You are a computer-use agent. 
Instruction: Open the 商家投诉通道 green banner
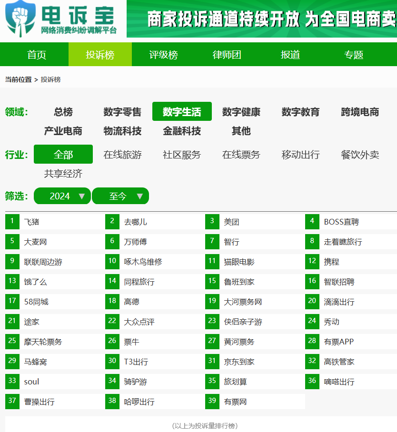[262, 19]
